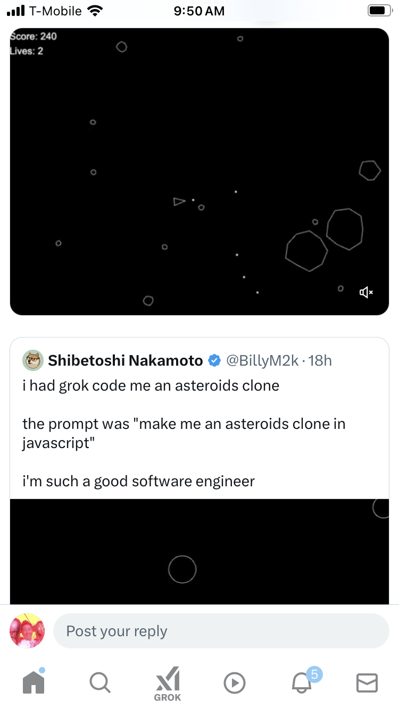This screenshot has width=399, height=709.
Task: Tap the Search magnifier icon
Action: coord(99,682)
